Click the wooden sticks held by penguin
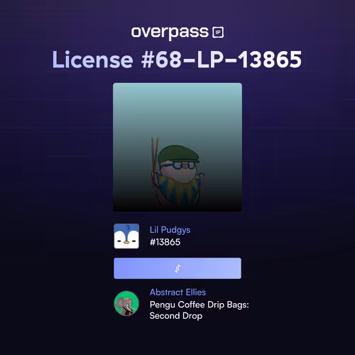The image size is (355, 355). (x=155, y=160)
